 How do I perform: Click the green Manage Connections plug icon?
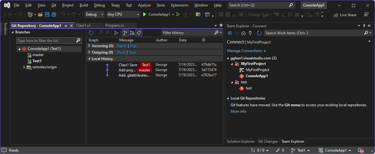pyautogui.click(x=250, y=33)
